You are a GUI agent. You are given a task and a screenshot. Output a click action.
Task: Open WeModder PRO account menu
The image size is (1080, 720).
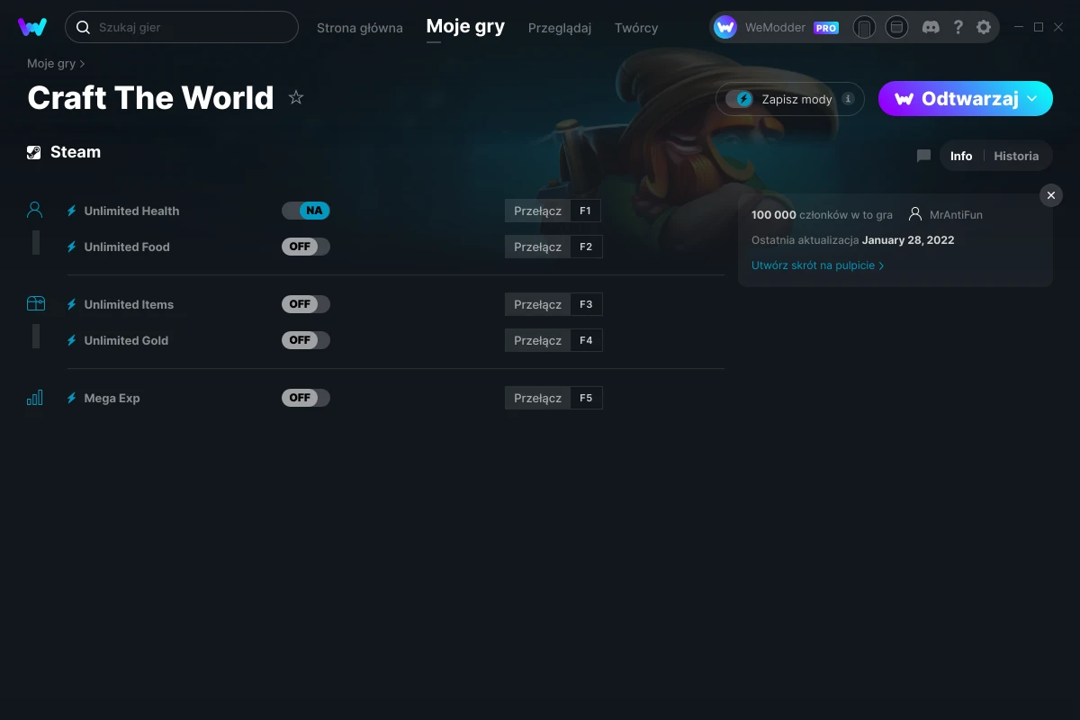[777, 27]
